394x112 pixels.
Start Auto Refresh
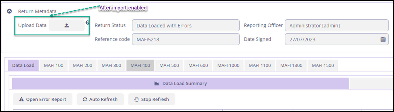click(x=100, y=99)
